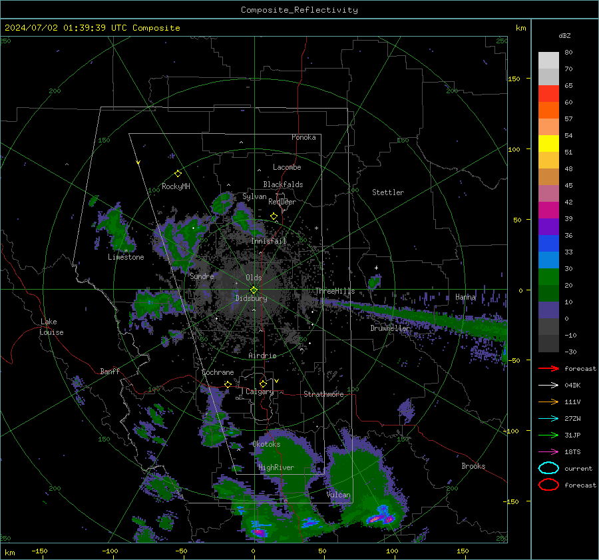Select the 33 dBZ light blue swatch

tap(548, 260)
